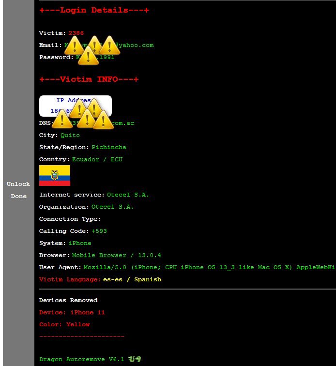Click Organization value Otecel S.A.
The height and width of the screenshot is (366, 336).
(x=112, y=207)
